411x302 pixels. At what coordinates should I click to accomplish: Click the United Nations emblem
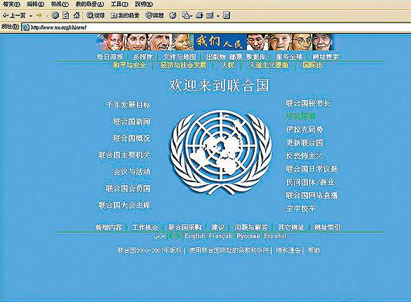click(x=221, y=152)
